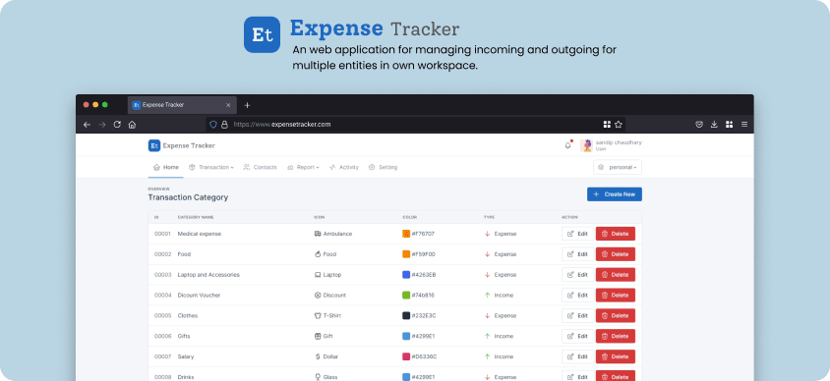830x381 pixels.
Task: Delete the Salary category
Action: tap(615, 356)
